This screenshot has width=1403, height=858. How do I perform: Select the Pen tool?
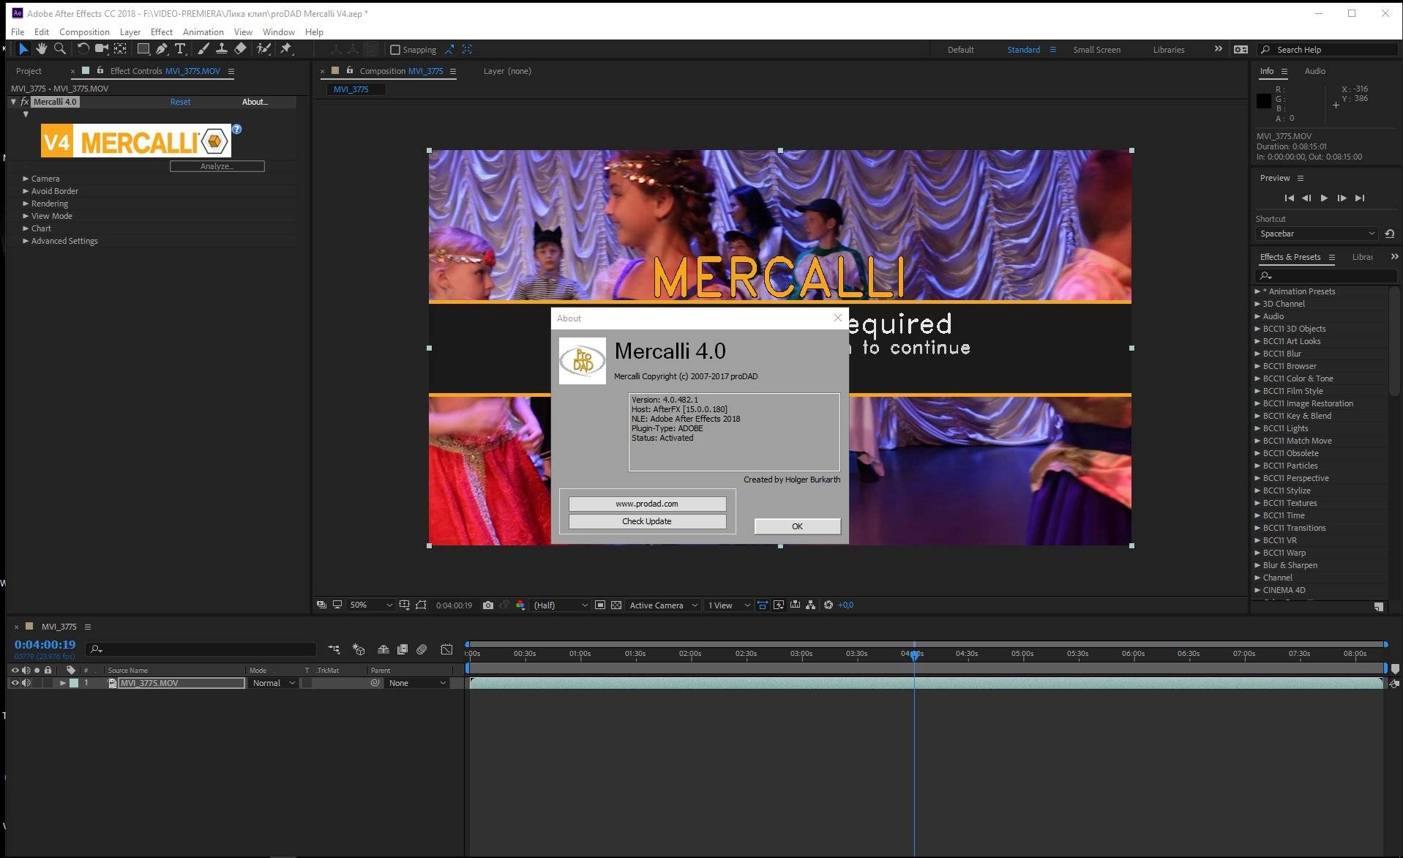click(x=162, y=49)
